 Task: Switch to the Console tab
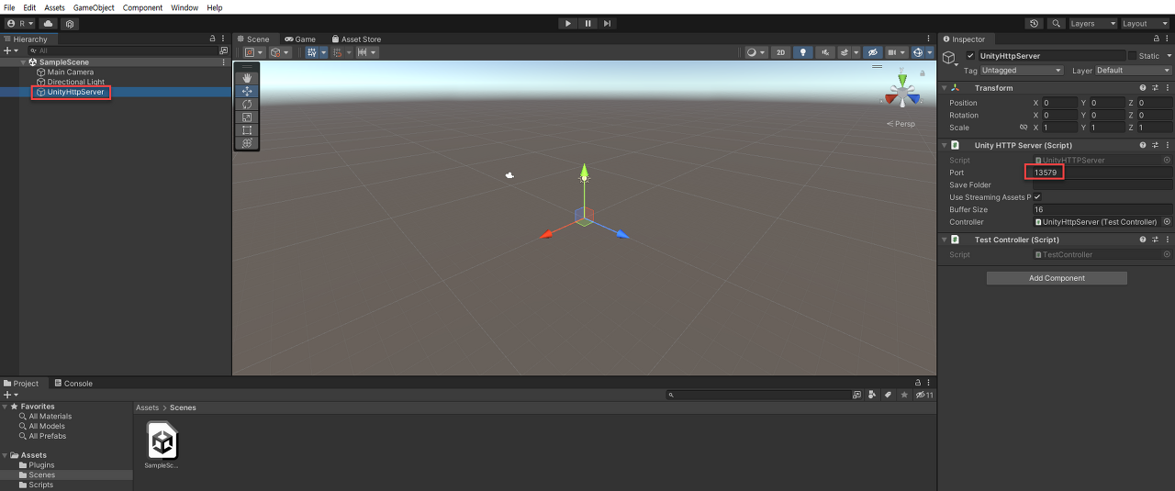point(73,384)
